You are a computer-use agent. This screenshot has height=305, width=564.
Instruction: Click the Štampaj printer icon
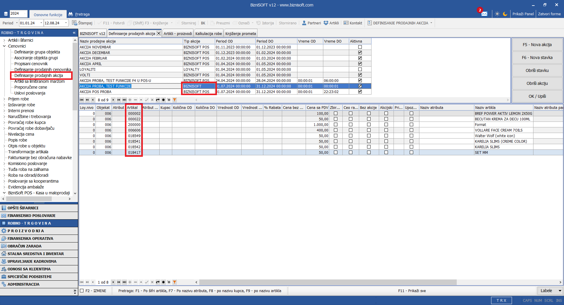pos(75,23)
